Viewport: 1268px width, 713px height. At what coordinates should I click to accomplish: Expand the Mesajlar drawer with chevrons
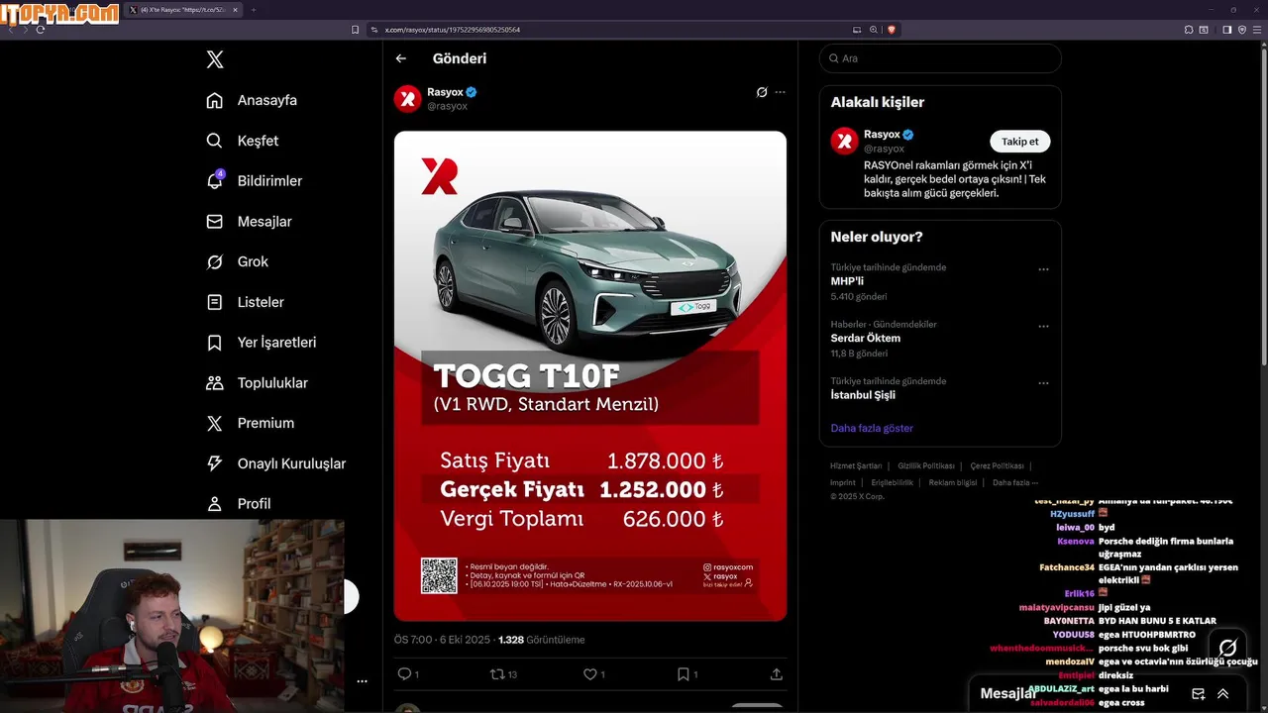(1222, 694)
